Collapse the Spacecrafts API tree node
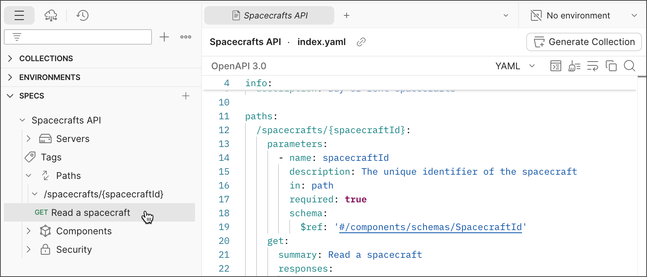The image size is (647, 277). (22, 120)
